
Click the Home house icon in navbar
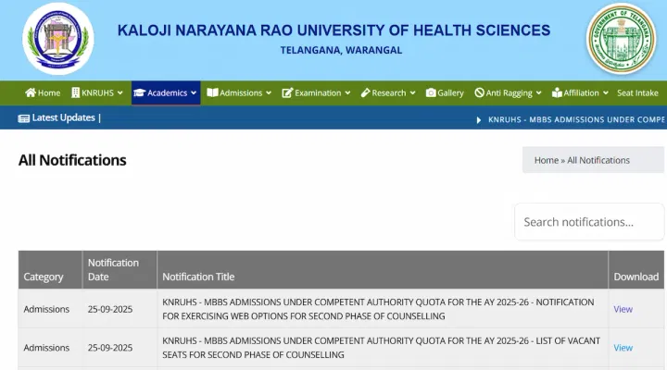click(x=31, y=93)
